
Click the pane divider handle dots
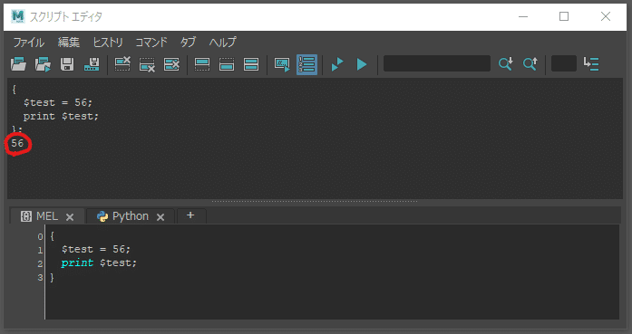[x=314, y=201]
